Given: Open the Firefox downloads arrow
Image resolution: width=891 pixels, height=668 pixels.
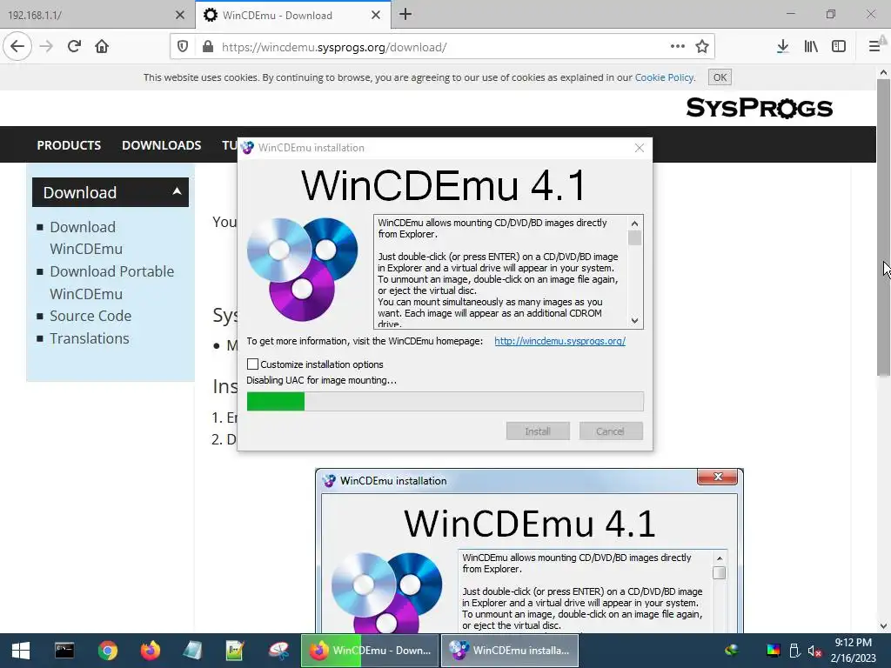Looking at the screenshot, I should coord(782,47).
